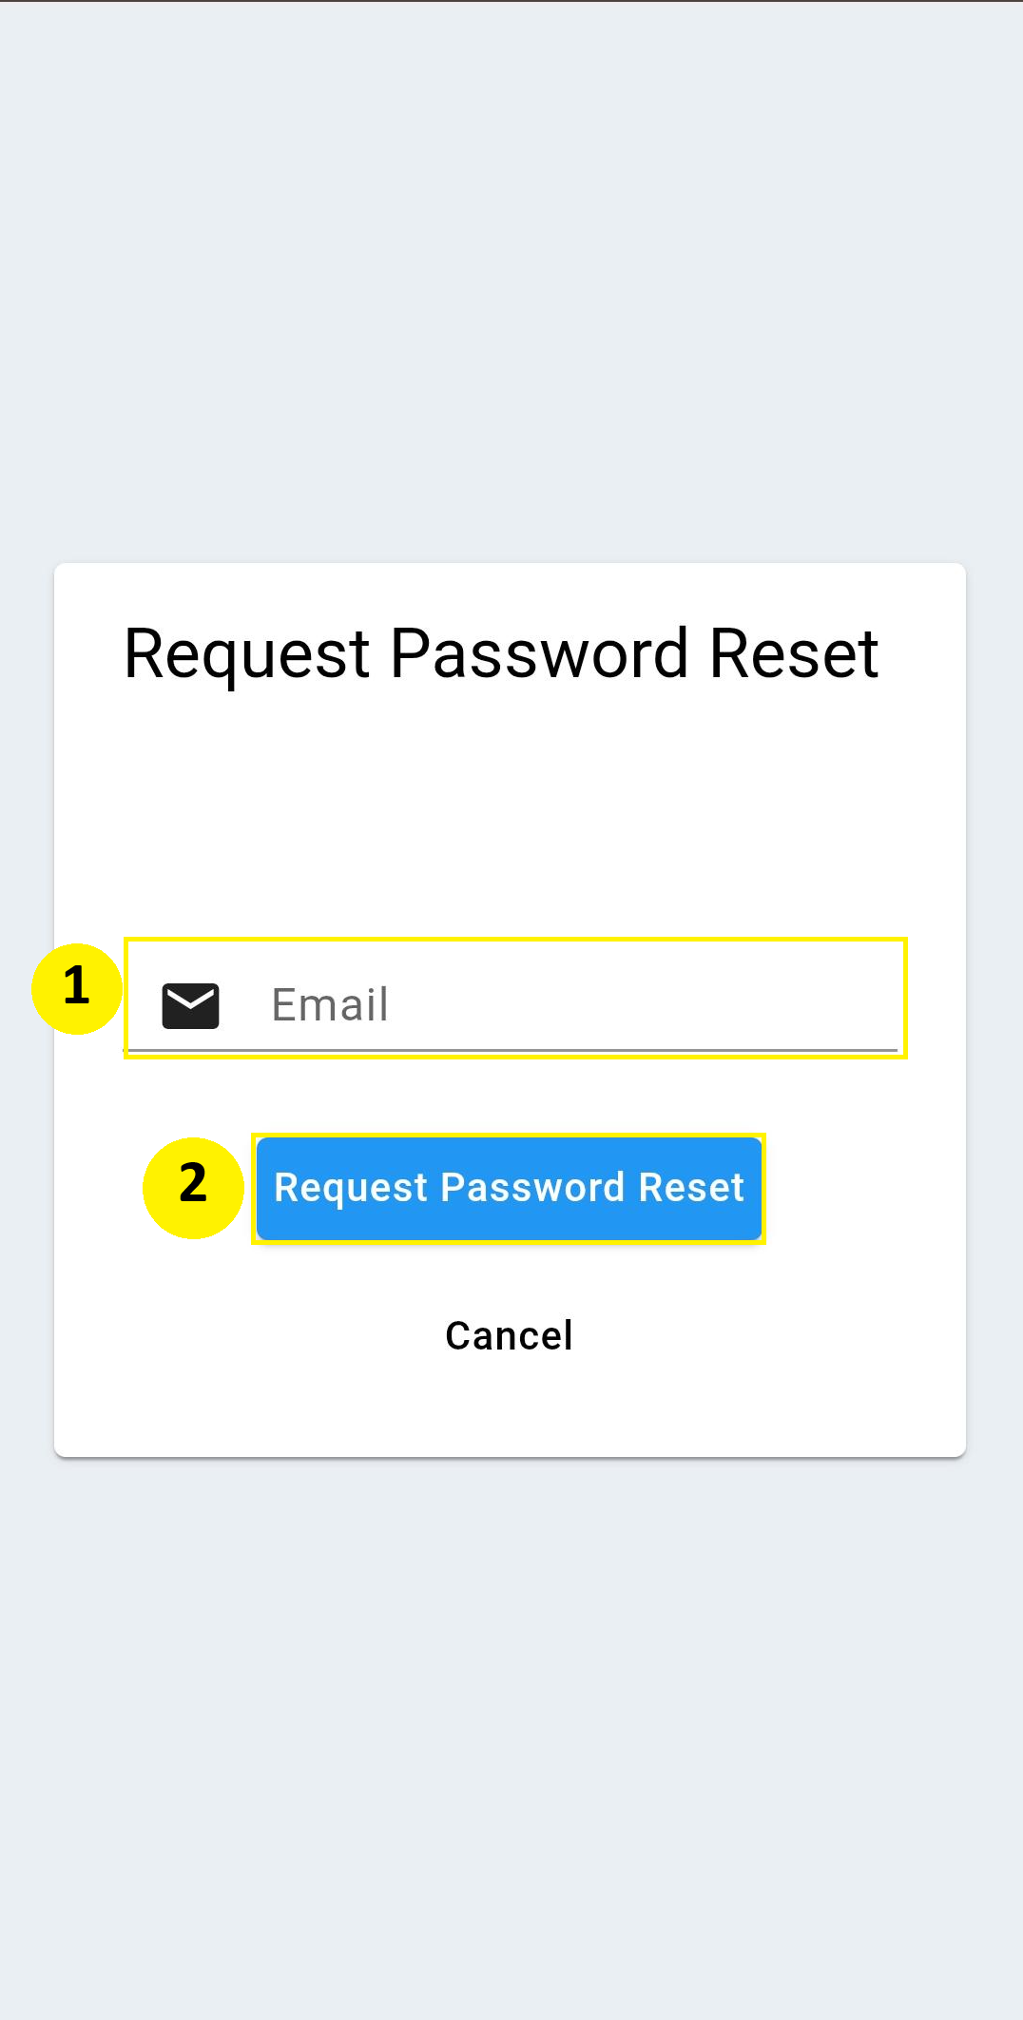Click the Request Password Reset heading
Screen dimensions: 1023x2020
(x=501, y=654)
